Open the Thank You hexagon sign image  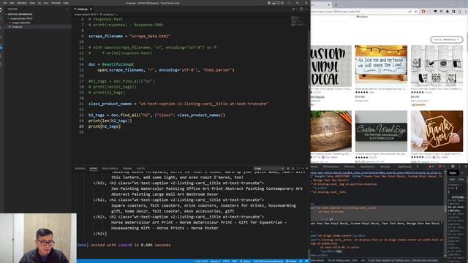point(437,131)
